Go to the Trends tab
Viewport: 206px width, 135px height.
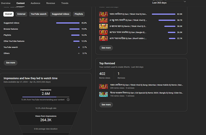click(65, 3)
